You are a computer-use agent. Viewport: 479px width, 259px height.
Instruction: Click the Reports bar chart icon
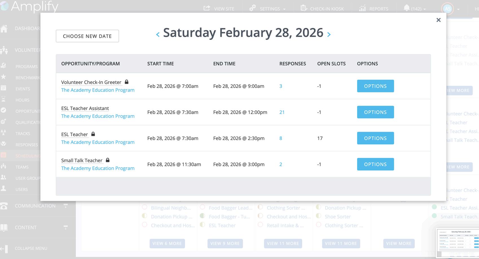[362, 8]
